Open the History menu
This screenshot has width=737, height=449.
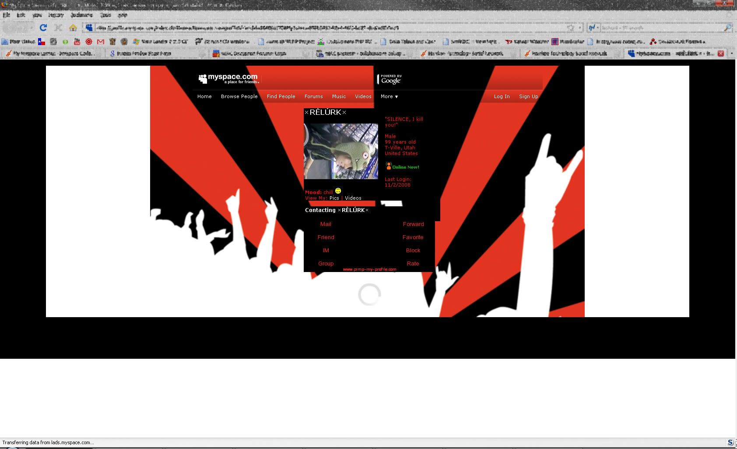click(56, 15)
